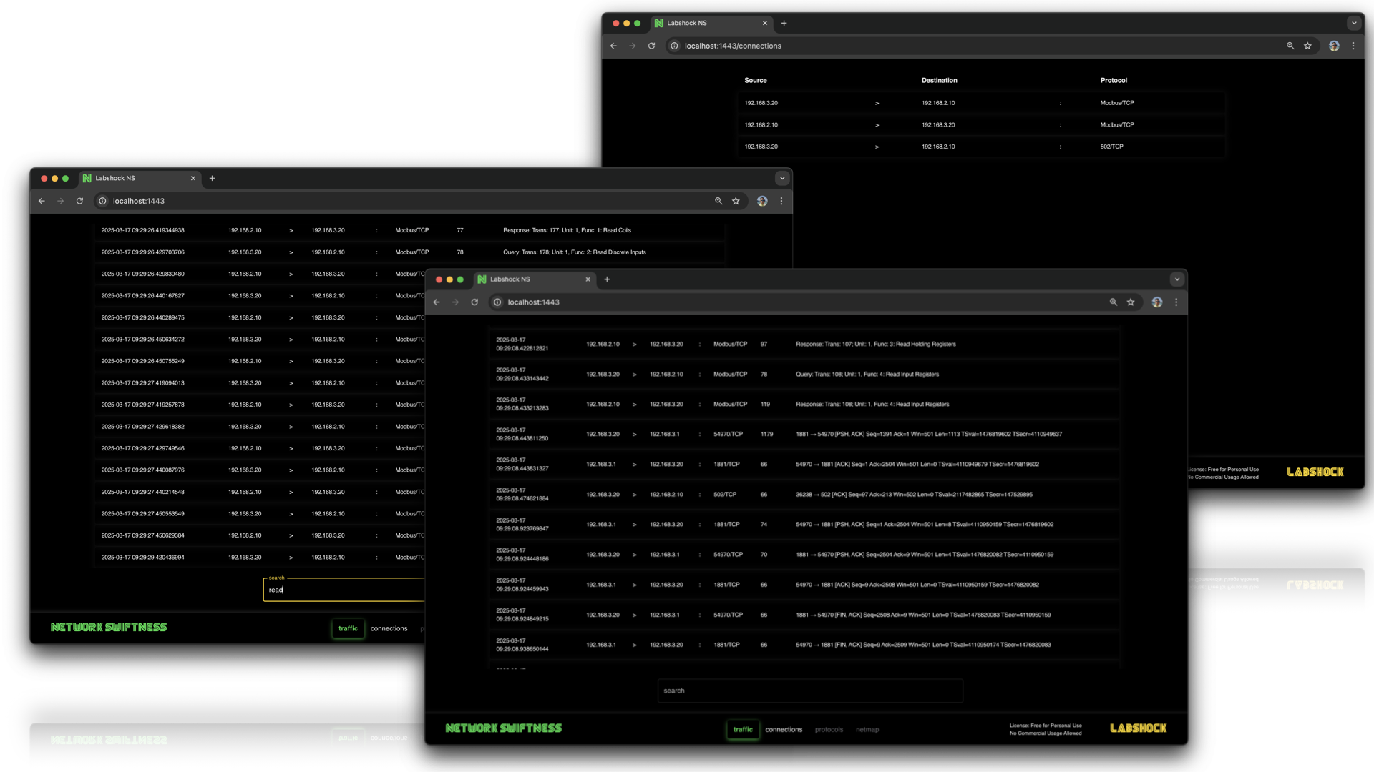This screenshot has height=772, width=1374.
Task: Go forward in left search window
Action: click(61, 201)
